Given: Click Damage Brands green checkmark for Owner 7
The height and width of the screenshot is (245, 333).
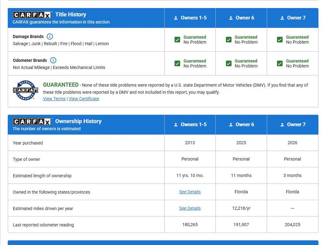Looking at the screenshot, I should 280,40.
